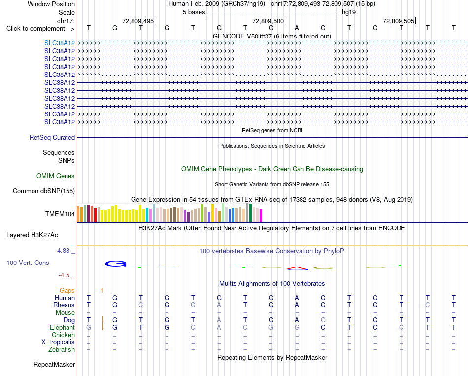
Task: Click the red A peak in the conservation track
Action: point(298,268)
